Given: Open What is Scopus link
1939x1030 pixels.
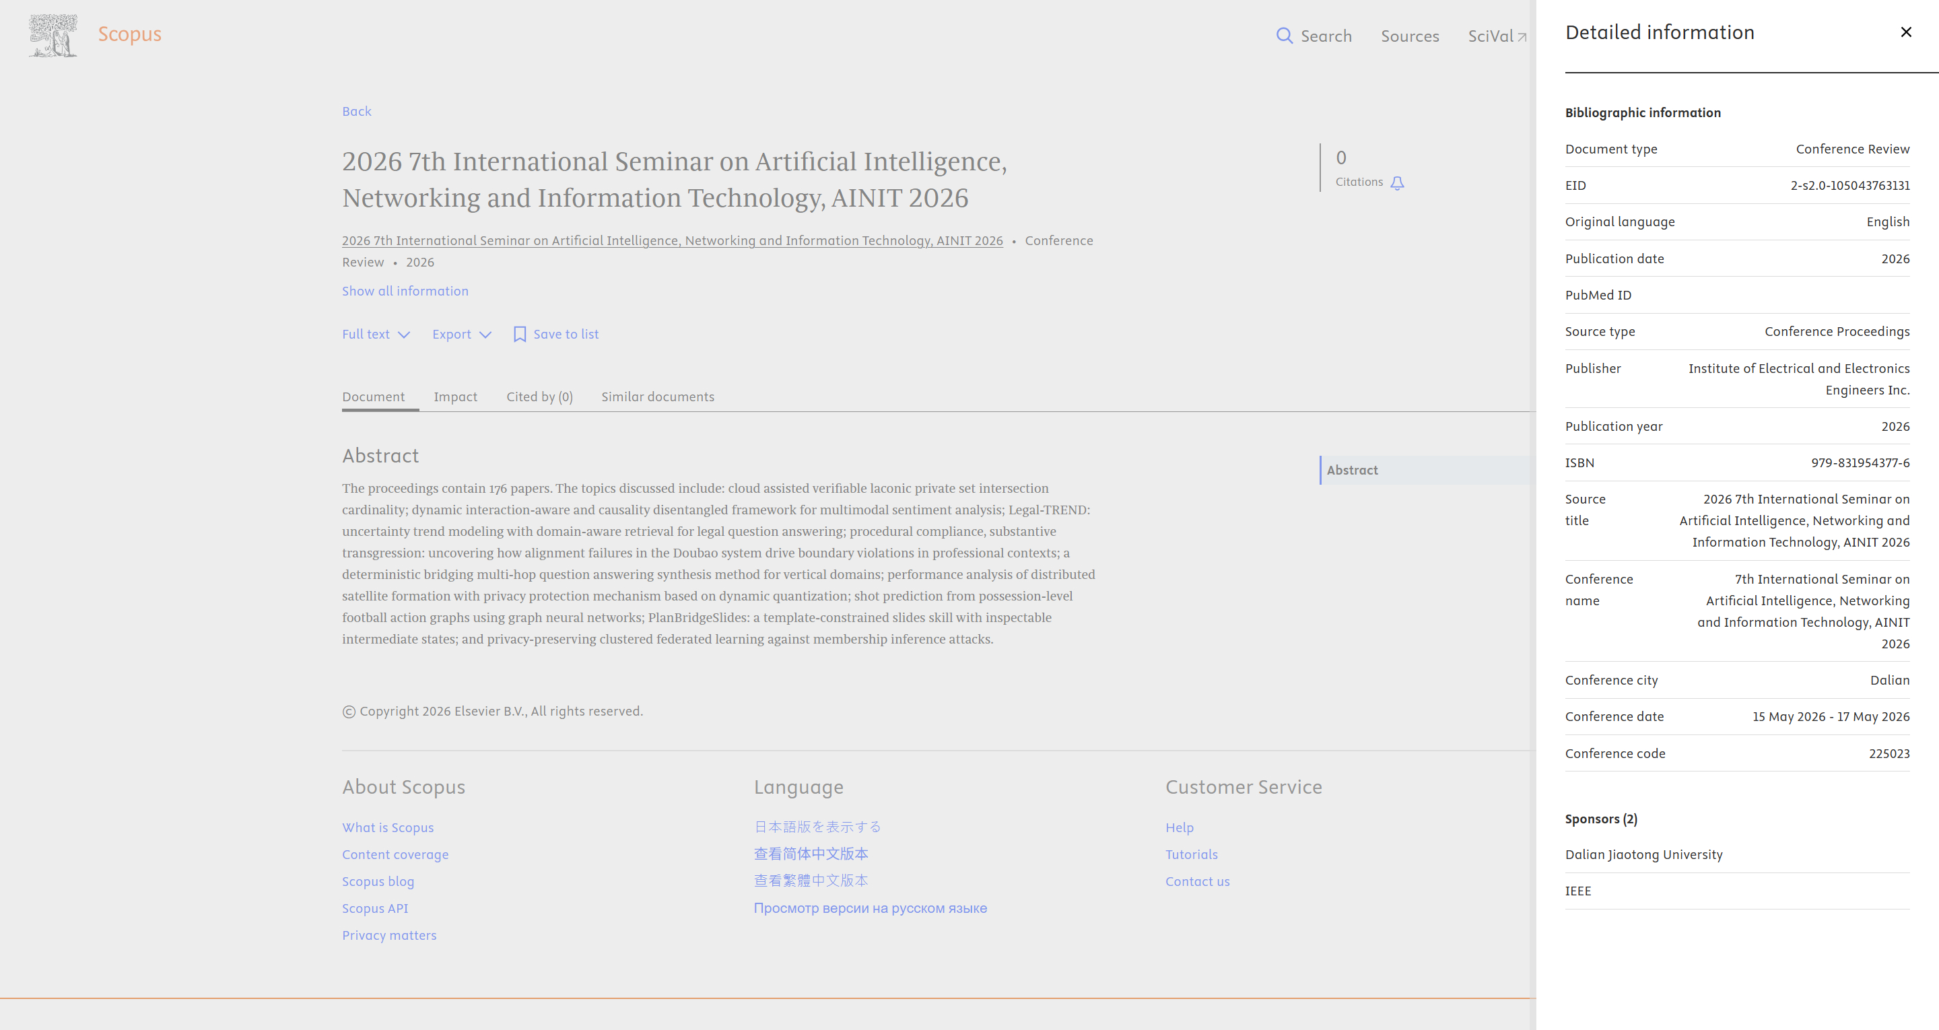Looking at the screenshot, I should (x=388, y=827).
